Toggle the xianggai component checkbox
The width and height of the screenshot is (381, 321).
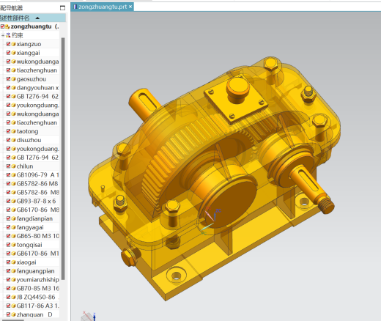pyautogui.click(x=8, y=53)
